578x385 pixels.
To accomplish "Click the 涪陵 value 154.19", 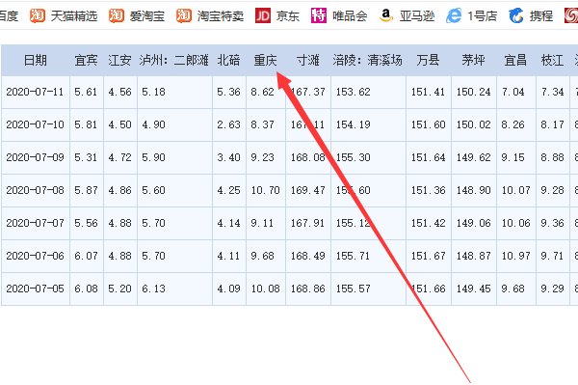I will click(x=354, y=124).
